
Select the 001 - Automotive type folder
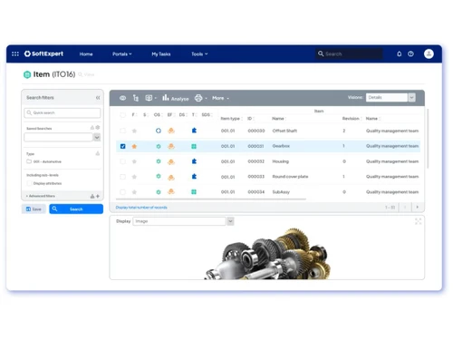coord(44,161)
